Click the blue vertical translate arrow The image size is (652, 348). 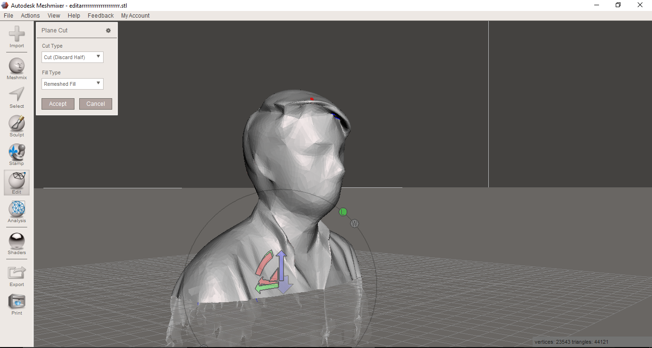[x=281, y=265]
